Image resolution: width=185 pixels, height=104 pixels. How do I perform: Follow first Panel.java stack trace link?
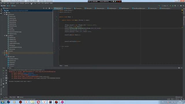(x=28, y=73)
